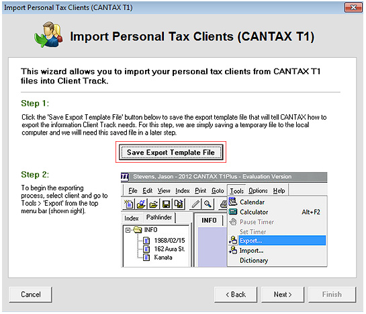This screenshot has height=314, width=366.
Task: Open the Options menu in CANTAX illustration
Action: tap(258, 191)
